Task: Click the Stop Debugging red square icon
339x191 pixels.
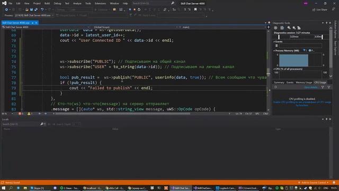Action: (x=135, y=10)
